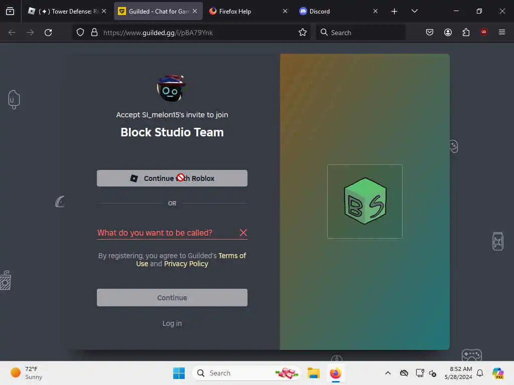Click the red X validation icon in name field
The image size is (514, 385).
[x=243, y=233]
